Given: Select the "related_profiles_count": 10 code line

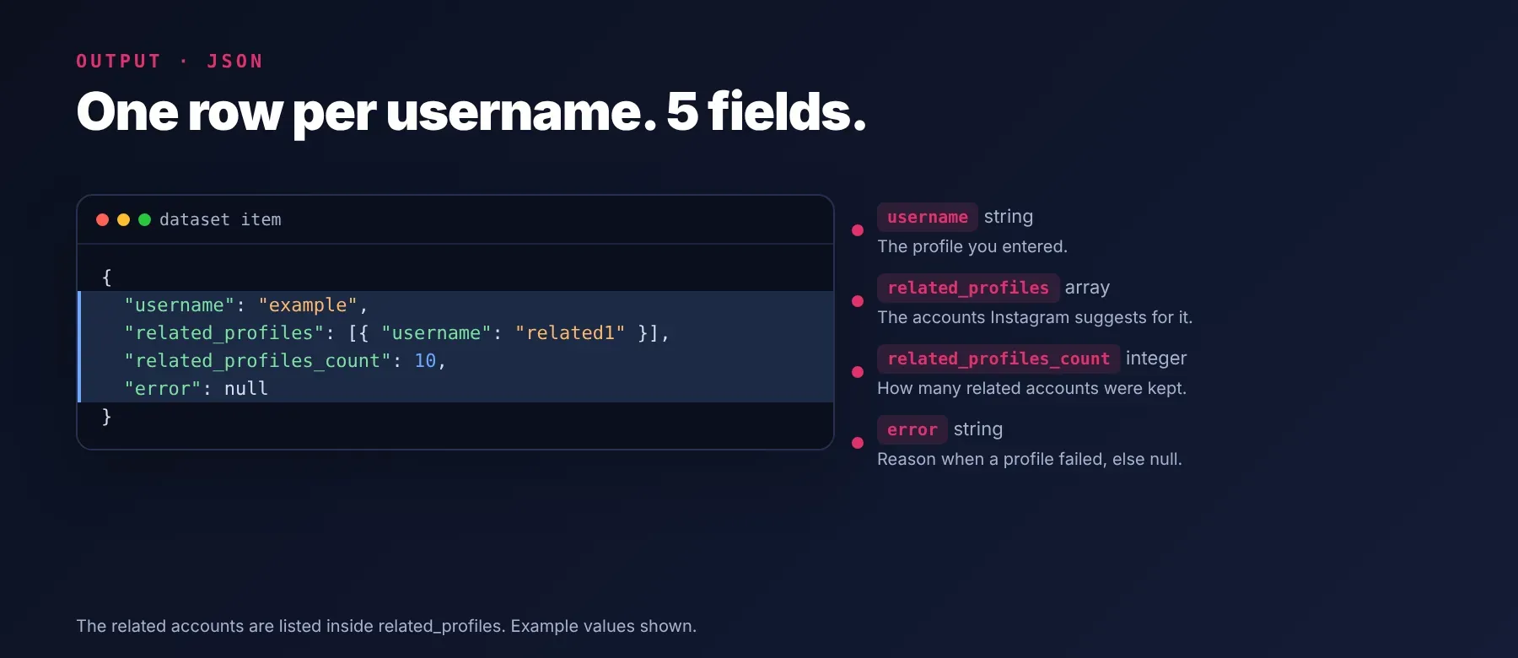Looking at the screenshot, I should [x=456, y=361].
